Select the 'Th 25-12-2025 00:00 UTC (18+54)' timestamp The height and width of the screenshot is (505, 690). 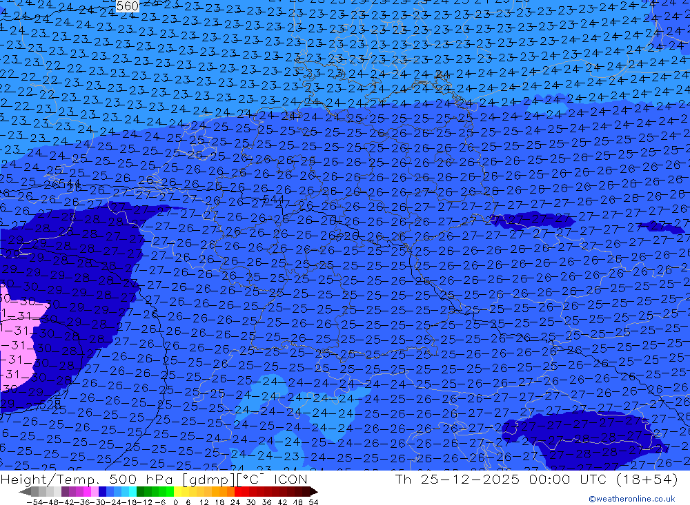pos(536,479)
